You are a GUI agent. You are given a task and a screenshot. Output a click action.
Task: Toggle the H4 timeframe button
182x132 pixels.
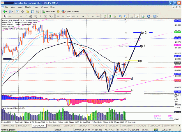(83, 16)
